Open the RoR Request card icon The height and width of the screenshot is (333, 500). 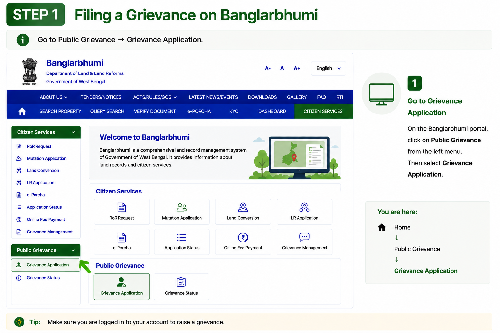click(121, 207)
